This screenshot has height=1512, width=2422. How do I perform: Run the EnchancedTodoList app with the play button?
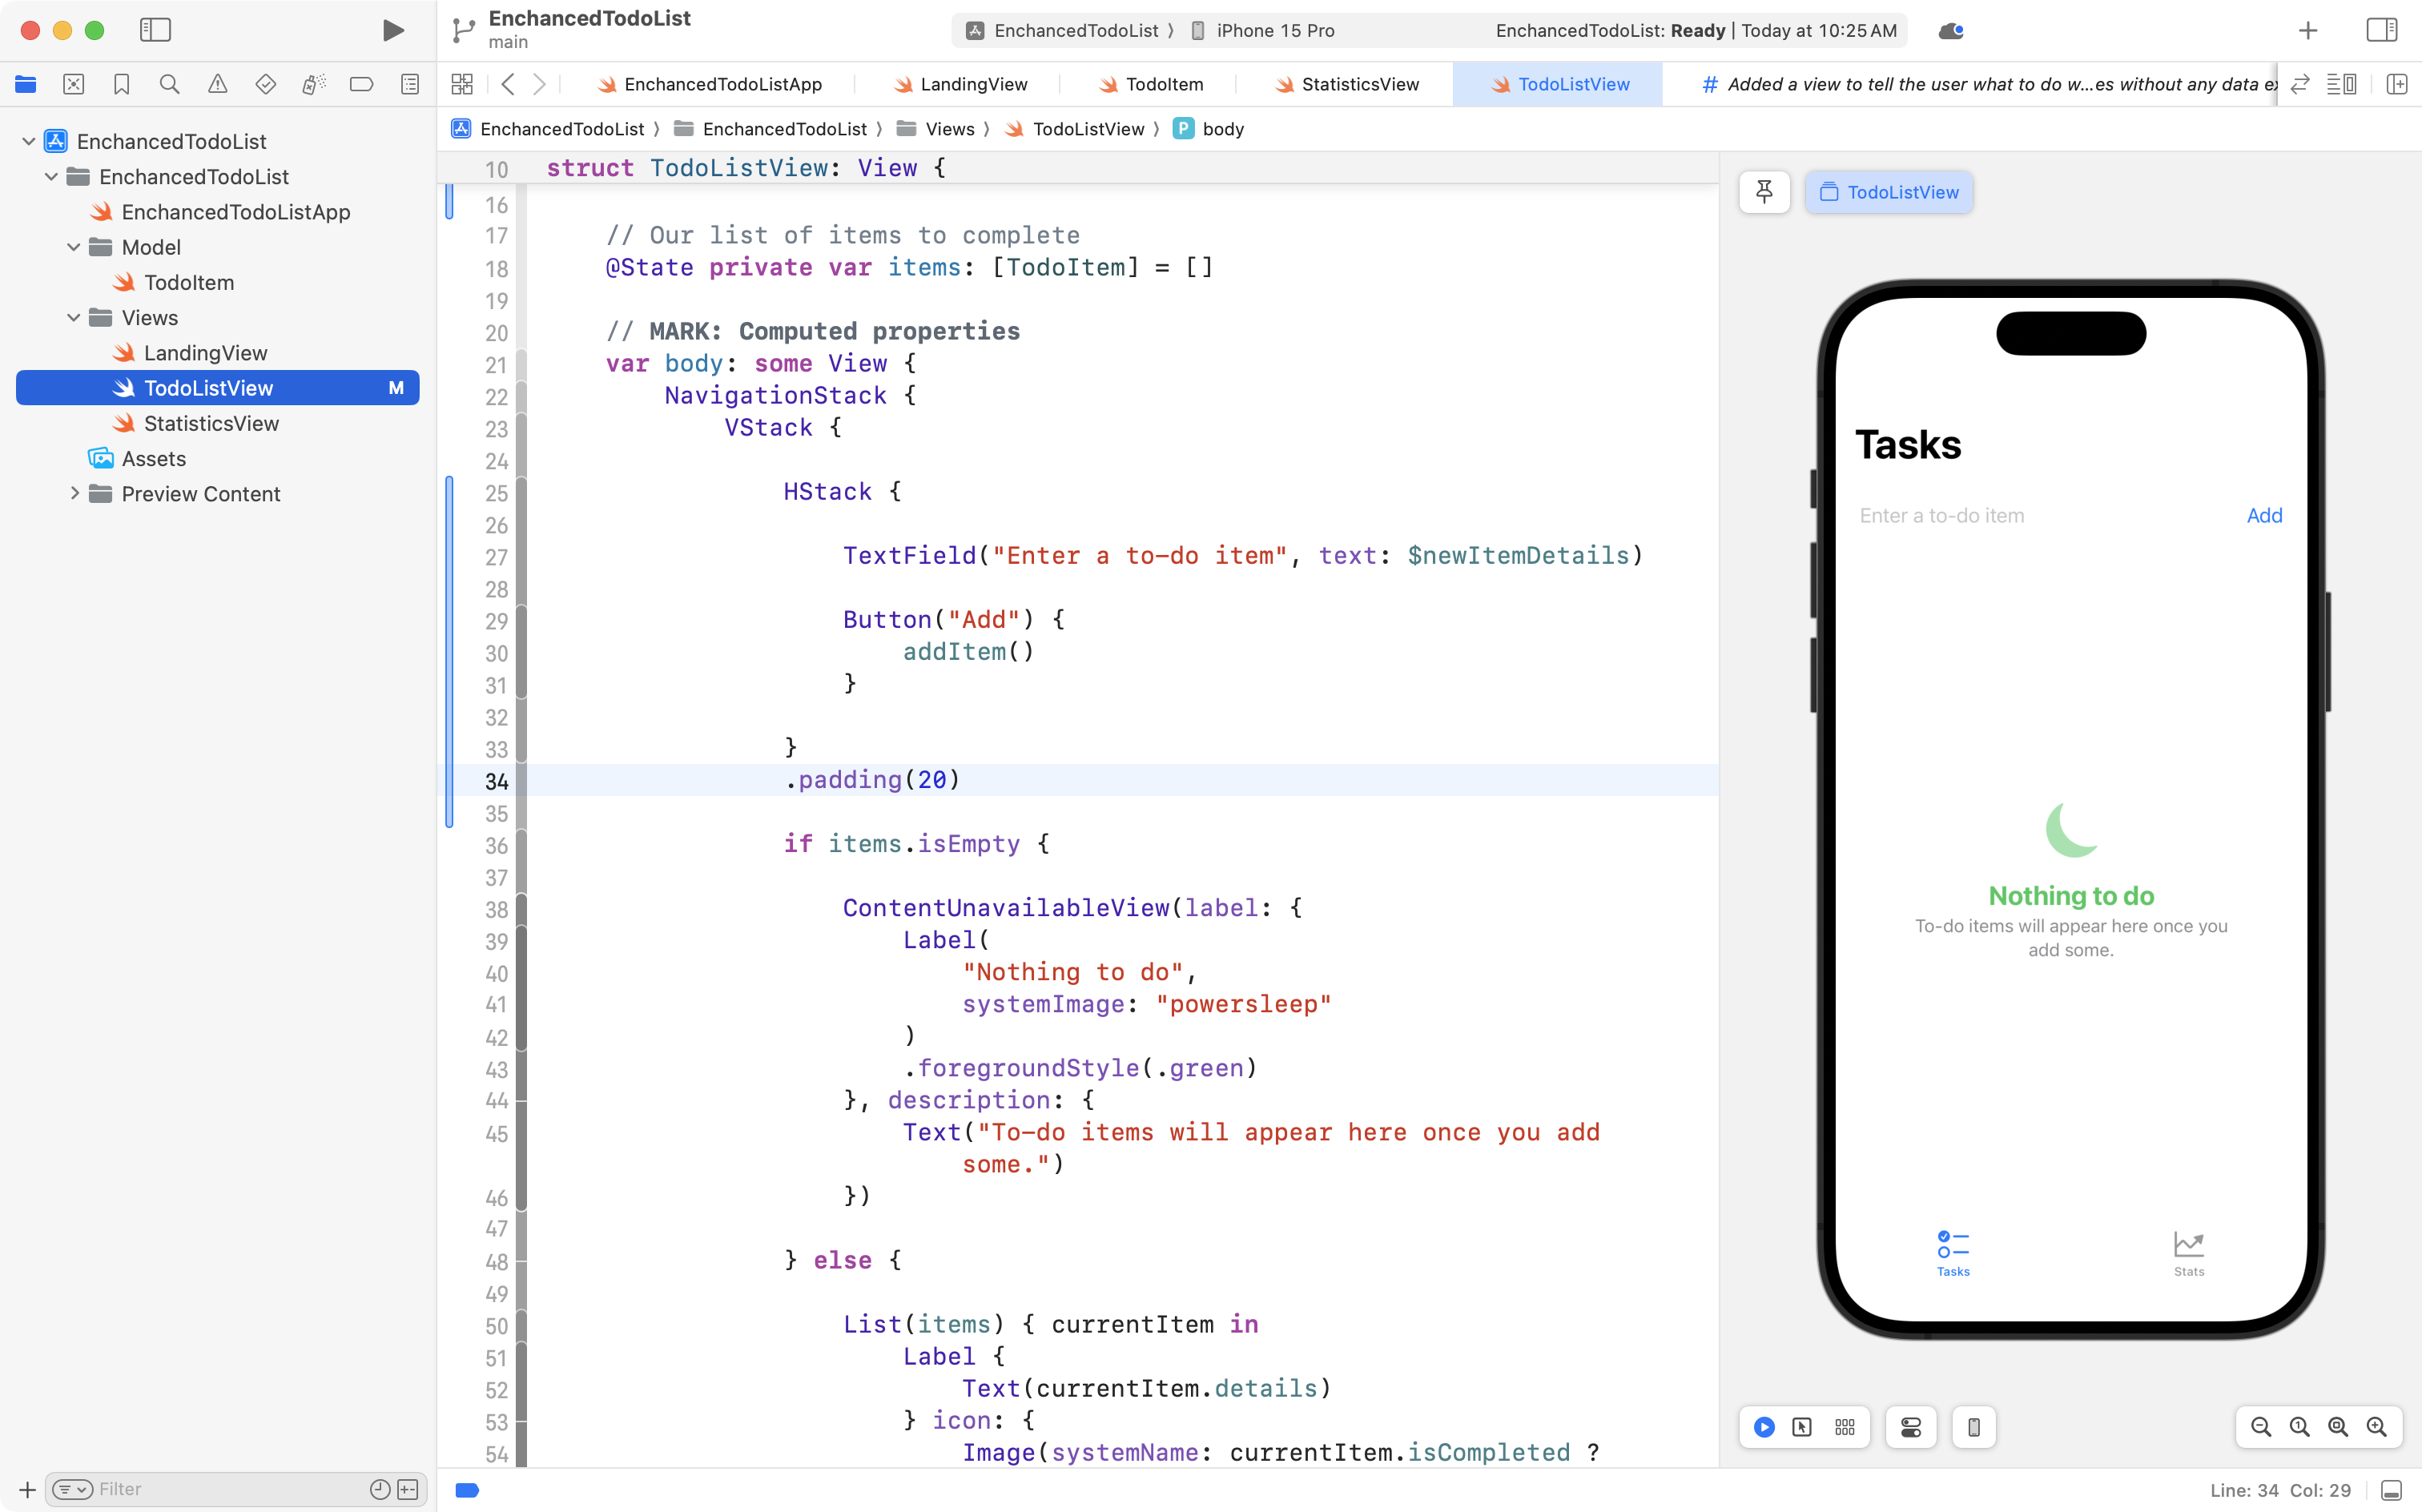pos(392,30)
